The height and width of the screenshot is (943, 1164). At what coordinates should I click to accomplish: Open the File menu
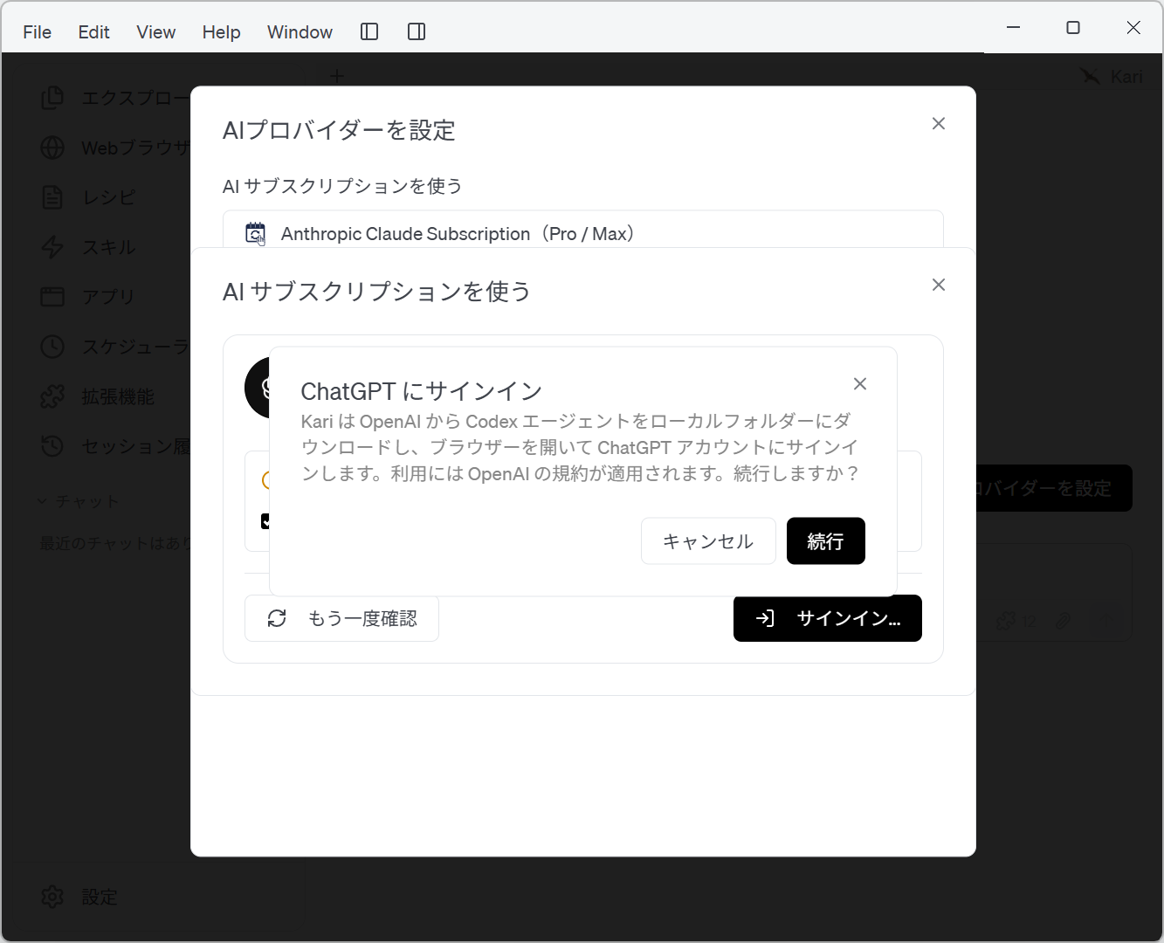click(x=37, y=32)
